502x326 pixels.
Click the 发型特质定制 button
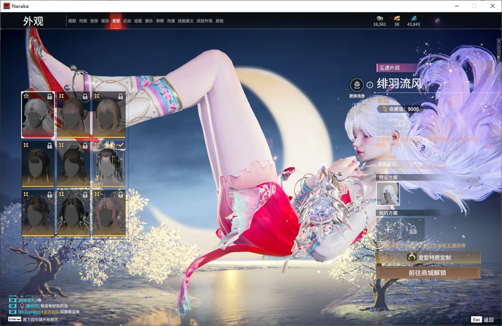428,257
